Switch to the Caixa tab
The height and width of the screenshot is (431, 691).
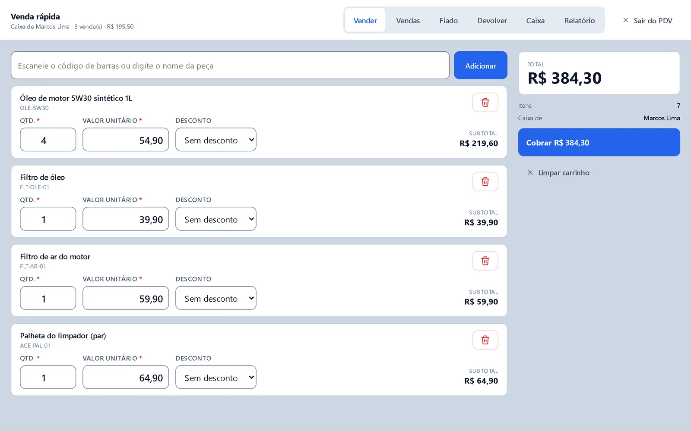pos(536,20)
